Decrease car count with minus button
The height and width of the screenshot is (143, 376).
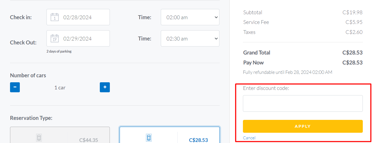pos(15,87)
